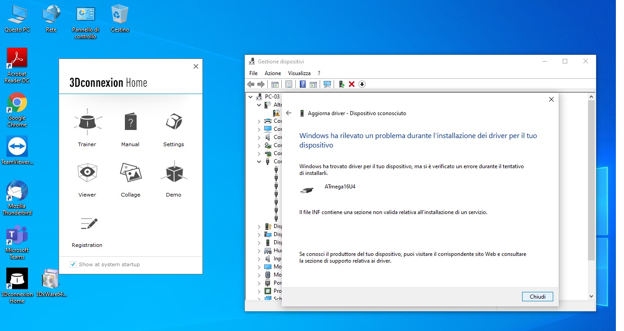Open the File menu in Gestione dispositivi
The image size is (624, 331).
253,73
